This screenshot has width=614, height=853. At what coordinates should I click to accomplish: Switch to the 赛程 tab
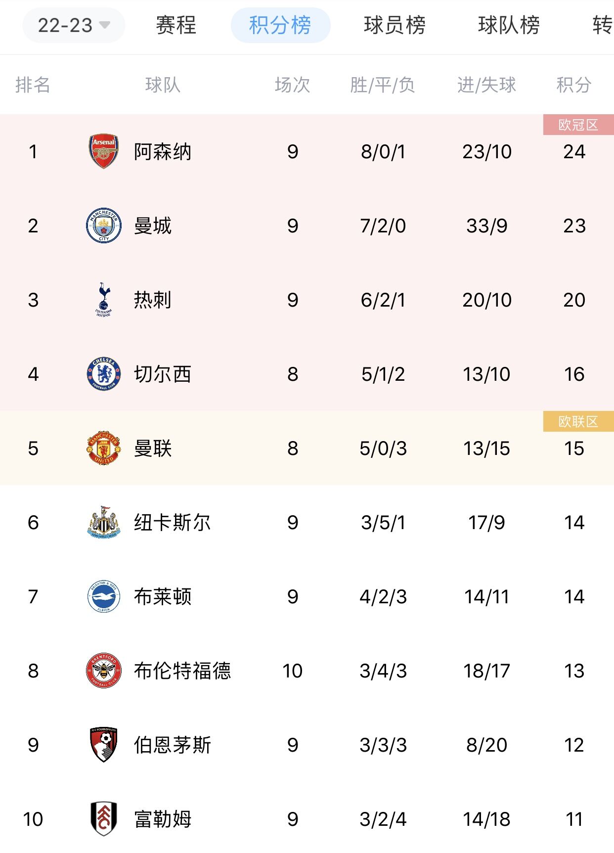pyautogui.click(x=176, y=25)
